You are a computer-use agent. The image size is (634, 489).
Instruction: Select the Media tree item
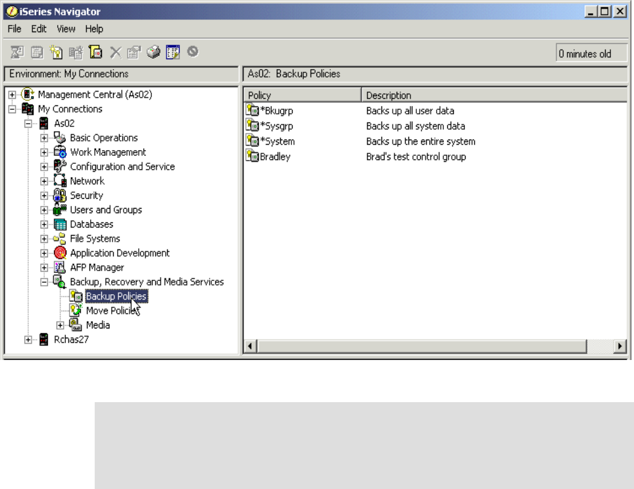coord(98,325)
